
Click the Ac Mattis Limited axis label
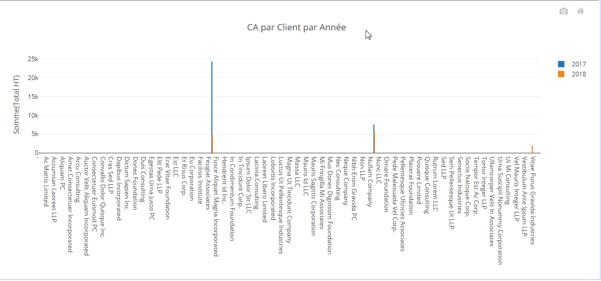(x=46, y=181)
